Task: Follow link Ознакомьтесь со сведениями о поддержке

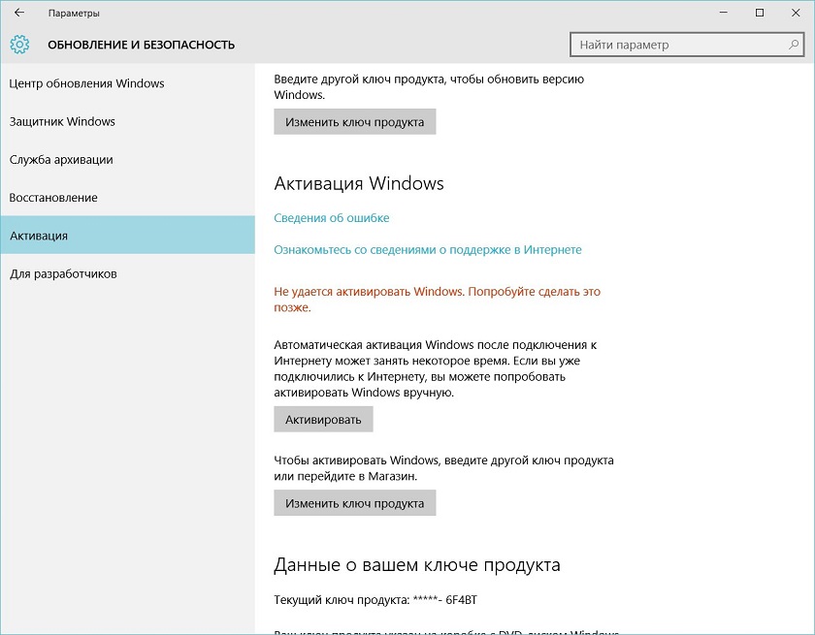Action: pyautogui.click(x=428, y=250)
